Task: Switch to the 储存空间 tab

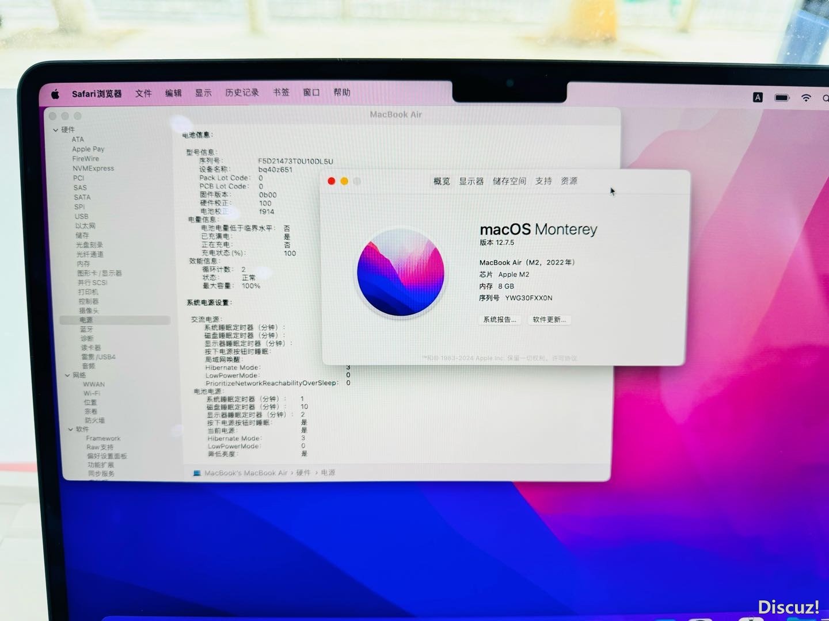Action: (509, 181)
